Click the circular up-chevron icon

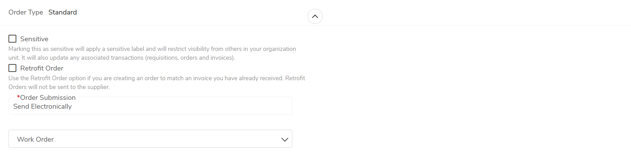pyautogui.click(x=315, y=16)
